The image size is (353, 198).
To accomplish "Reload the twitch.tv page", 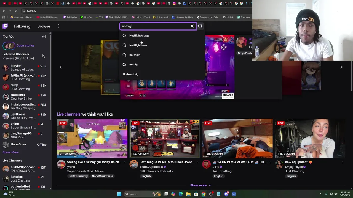I will 16,11.
